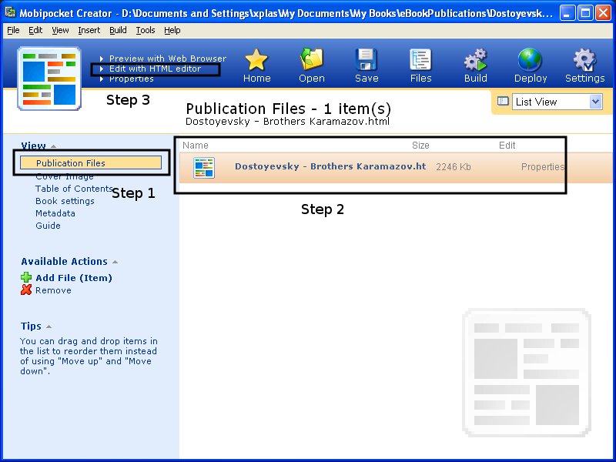
Task: Click the Save floppy disk icon
Action: tap(367, 60)
